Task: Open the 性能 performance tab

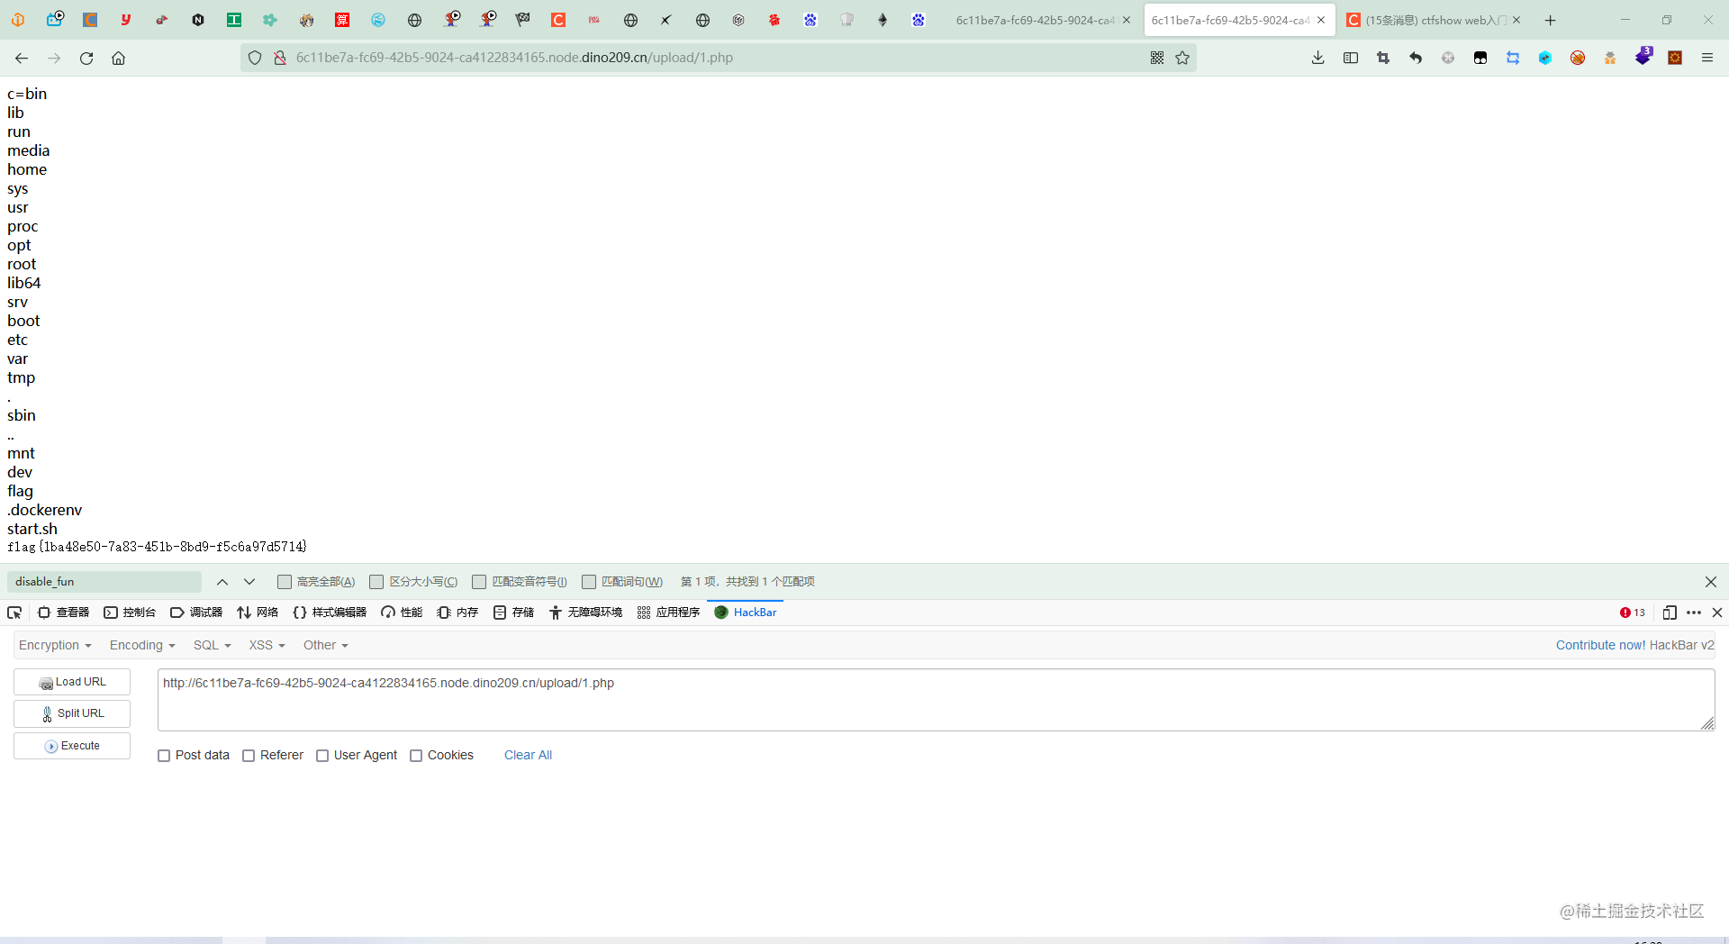Action: [402, 613]
